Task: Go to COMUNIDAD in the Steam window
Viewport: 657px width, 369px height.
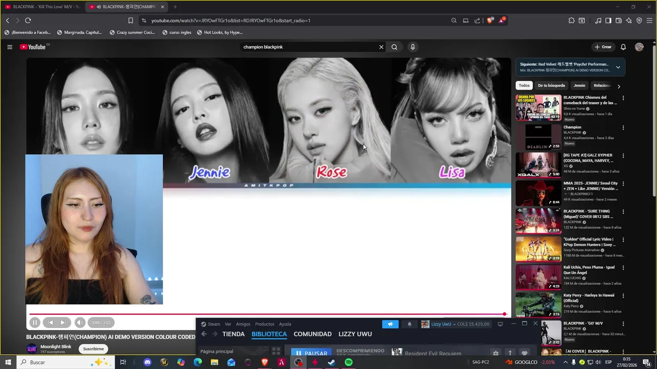Action: pos(313,334)
